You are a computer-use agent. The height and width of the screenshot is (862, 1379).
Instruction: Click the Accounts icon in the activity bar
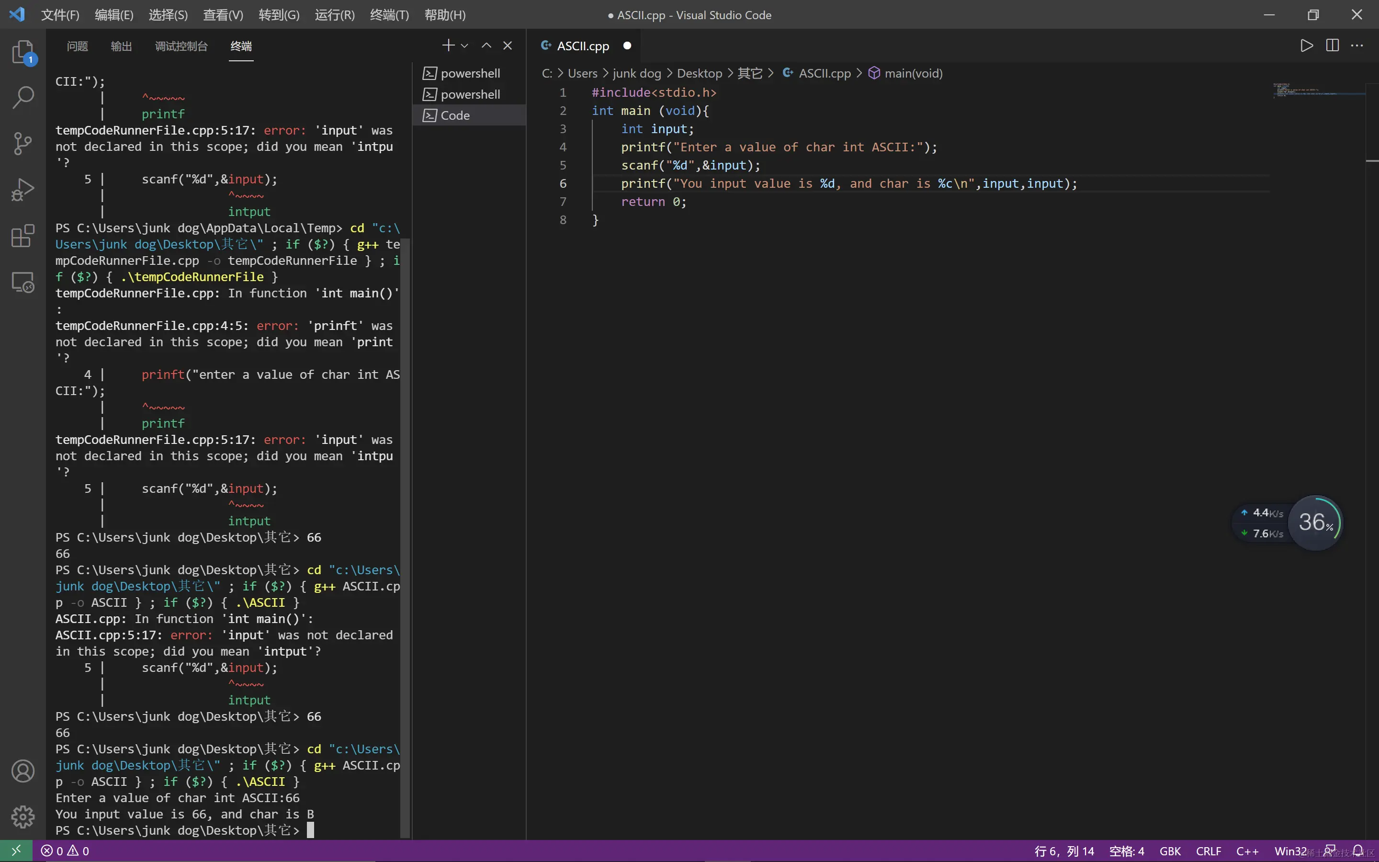23,771
